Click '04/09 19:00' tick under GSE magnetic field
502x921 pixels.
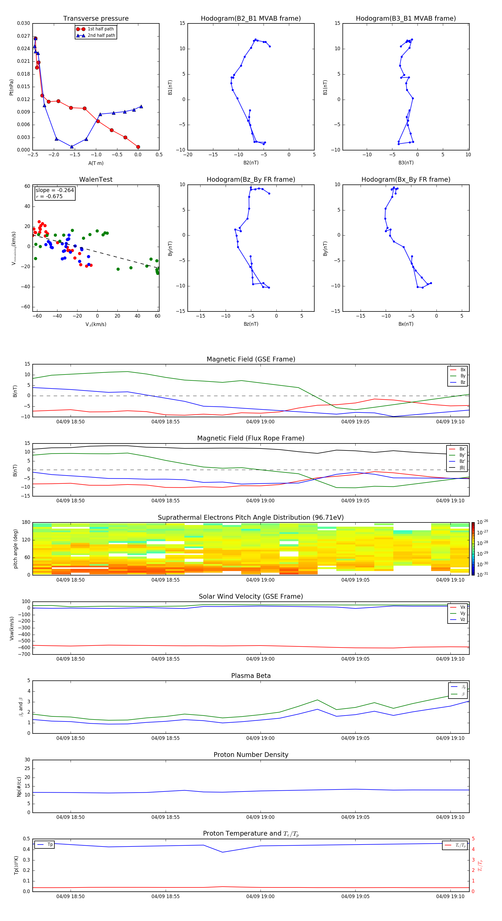point(260,422)
